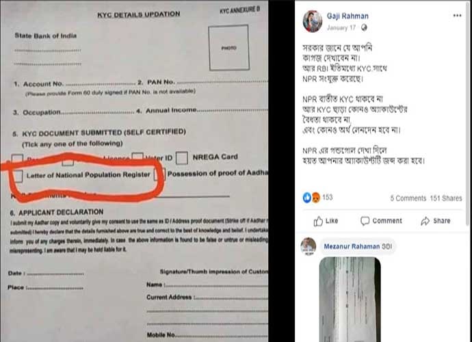Click the speech bubble Comment icon
472x342 pixels.
(365, 221)
